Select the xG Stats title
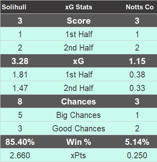This screenshot has height=162, width=157. [x=78, y=7]
